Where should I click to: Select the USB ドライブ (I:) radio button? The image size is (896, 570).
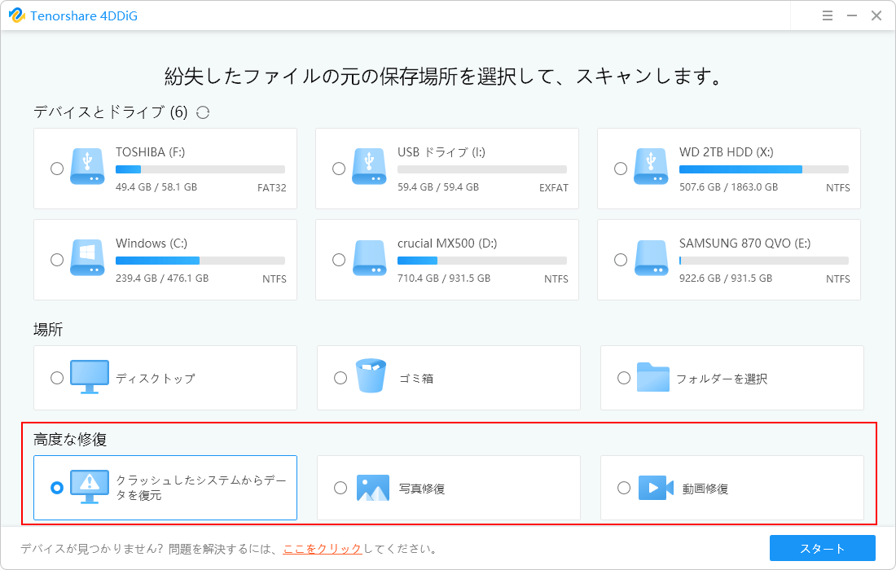coord(339,169)
